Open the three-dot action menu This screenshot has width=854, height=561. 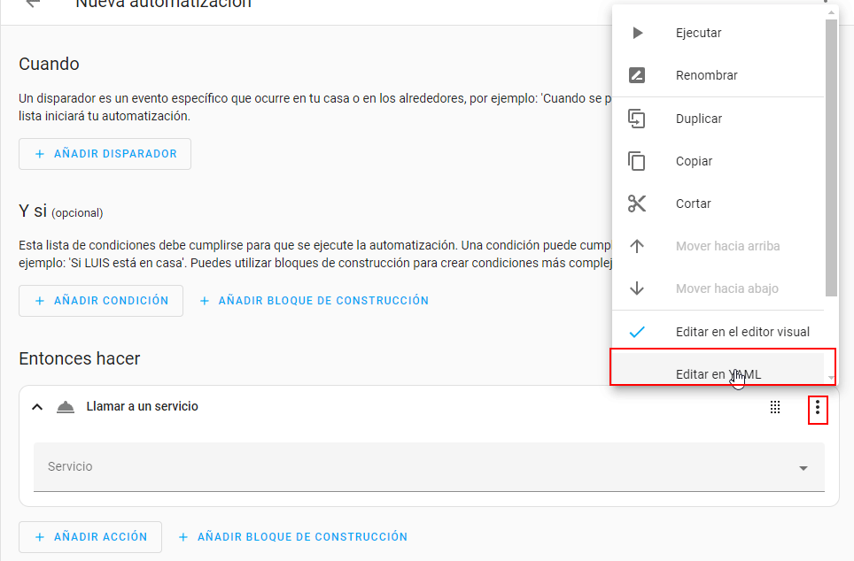818,408
